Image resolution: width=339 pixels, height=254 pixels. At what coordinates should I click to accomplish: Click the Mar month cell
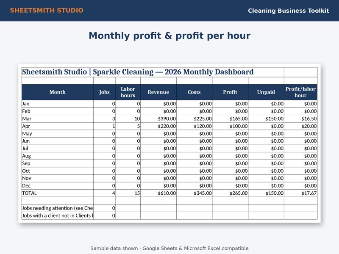tap(58, 119)
